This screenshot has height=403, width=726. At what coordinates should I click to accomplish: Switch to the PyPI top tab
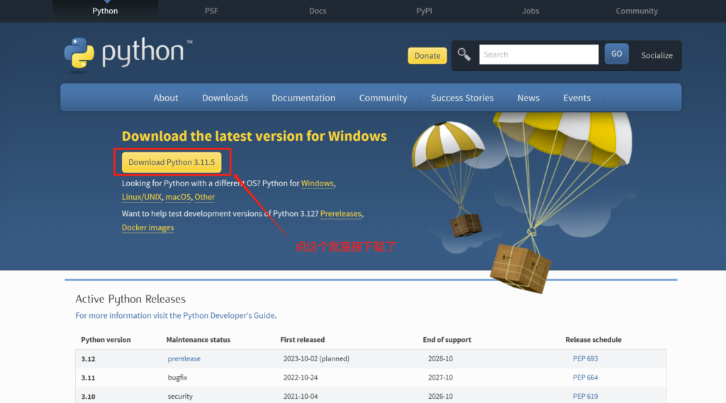pyautogui.click(x=424, y=11)
